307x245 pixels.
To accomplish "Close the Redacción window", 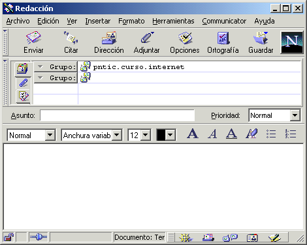I will point(297,8).
